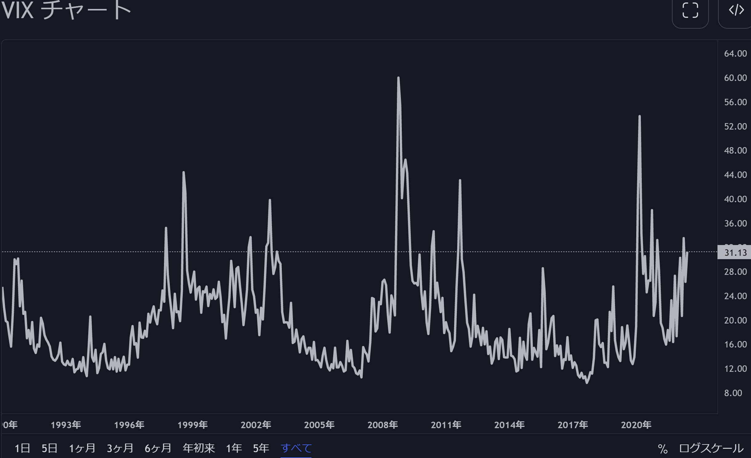Switch to 1ヶ月 range
This screenshot has width=751, height=458.
coord(82,448)
